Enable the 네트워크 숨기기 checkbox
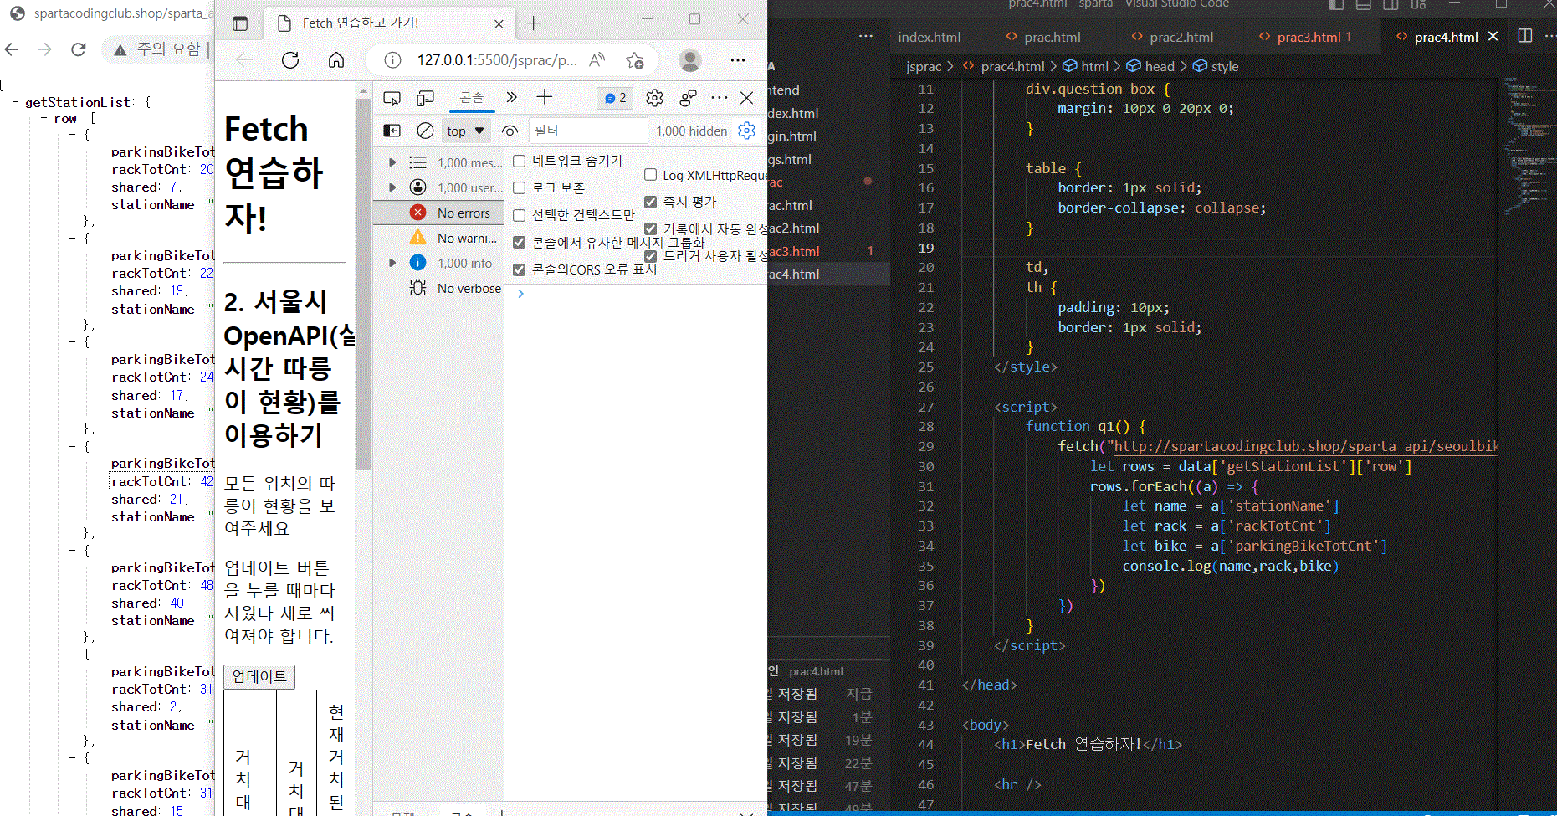The image size is (1557, 816). [x=519, y=161]
